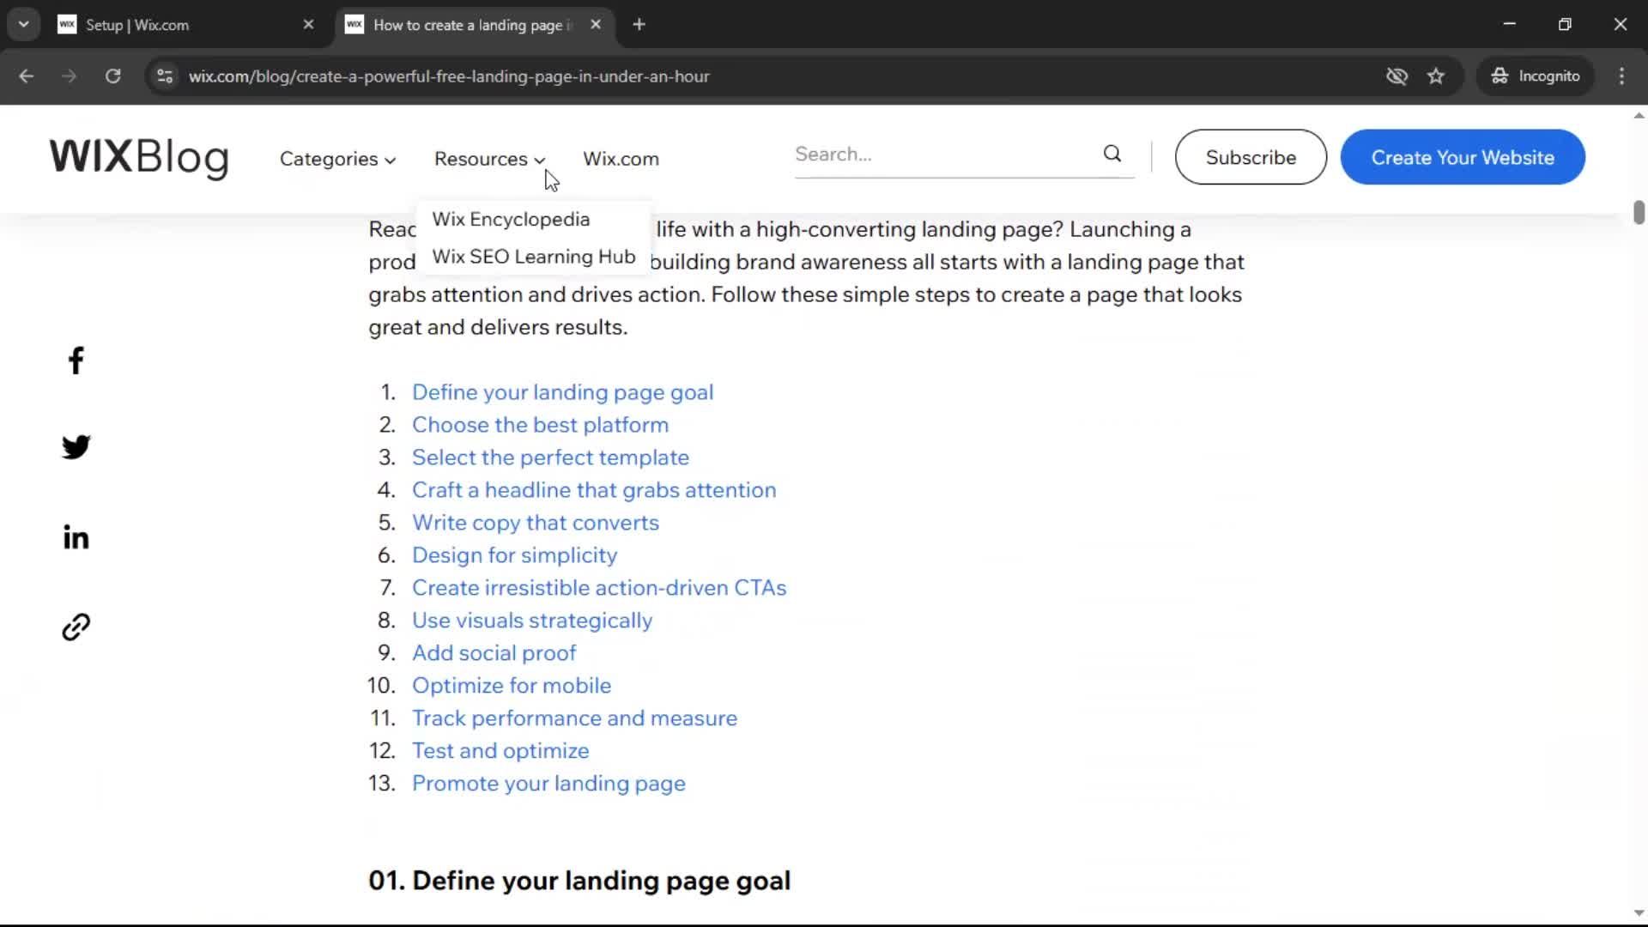Click the Subscribe button
1648x927 pixels.
[1251, 157]
